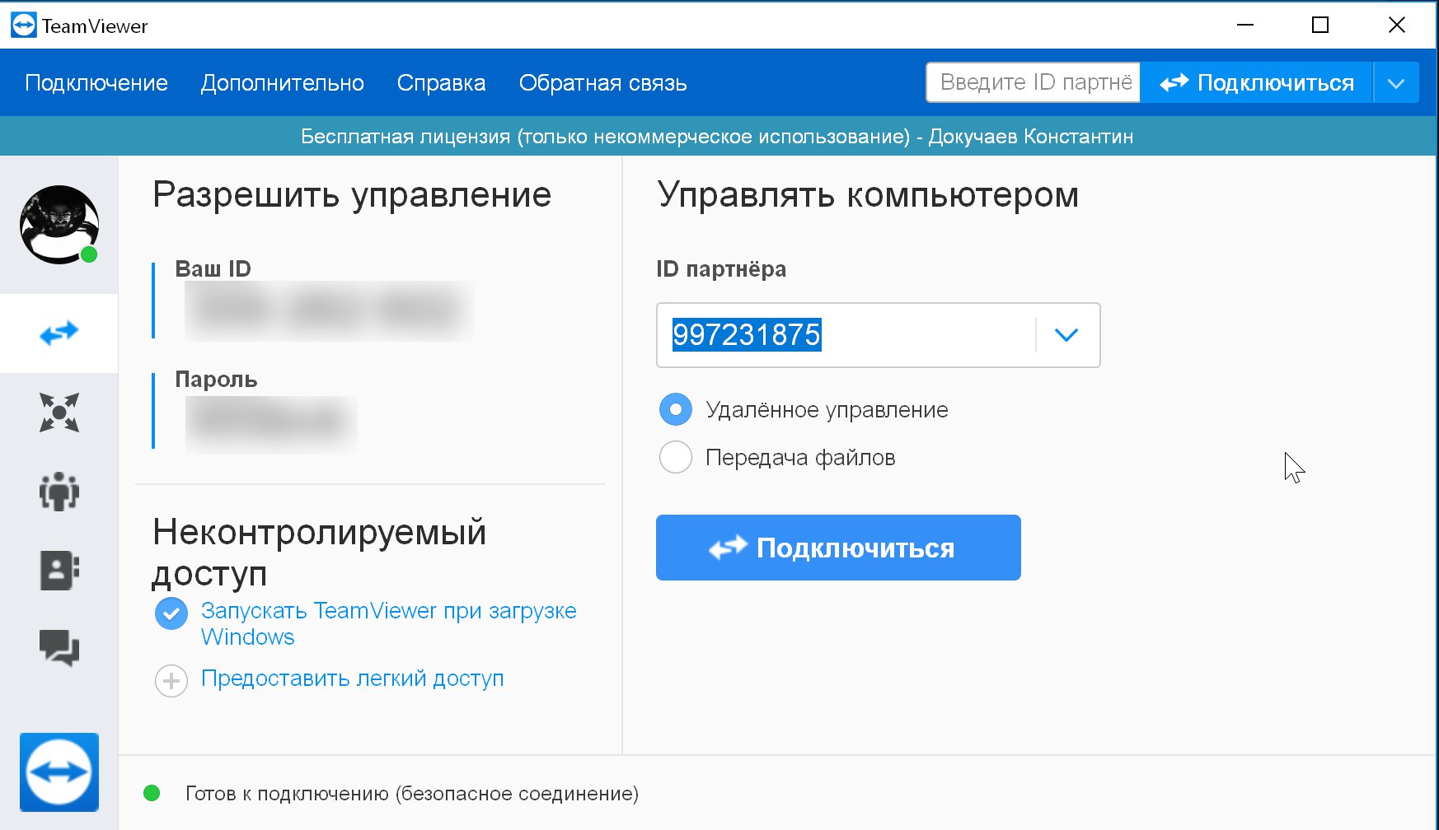
Task: Click Запускать TeamViewer при загрузке Windows link
Action: [x=389, y=623]
